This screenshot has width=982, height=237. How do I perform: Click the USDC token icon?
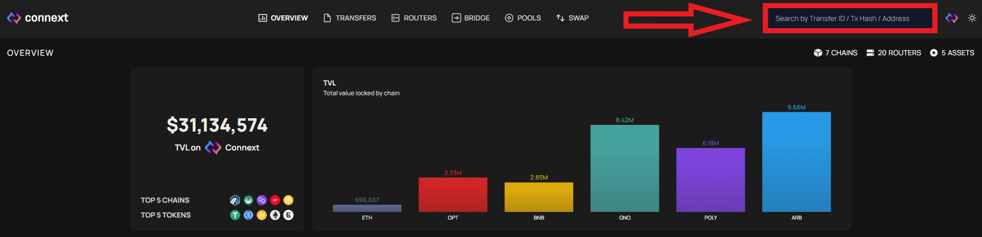pyautogui.click(x=248, y=215)
